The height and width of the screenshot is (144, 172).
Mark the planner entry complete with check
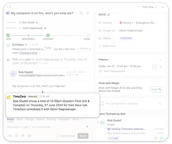154,67
